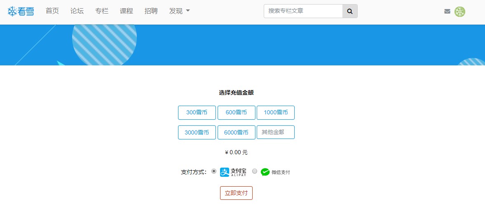
Task: Open the 招聘 nav item
Action: pos(151,11)
